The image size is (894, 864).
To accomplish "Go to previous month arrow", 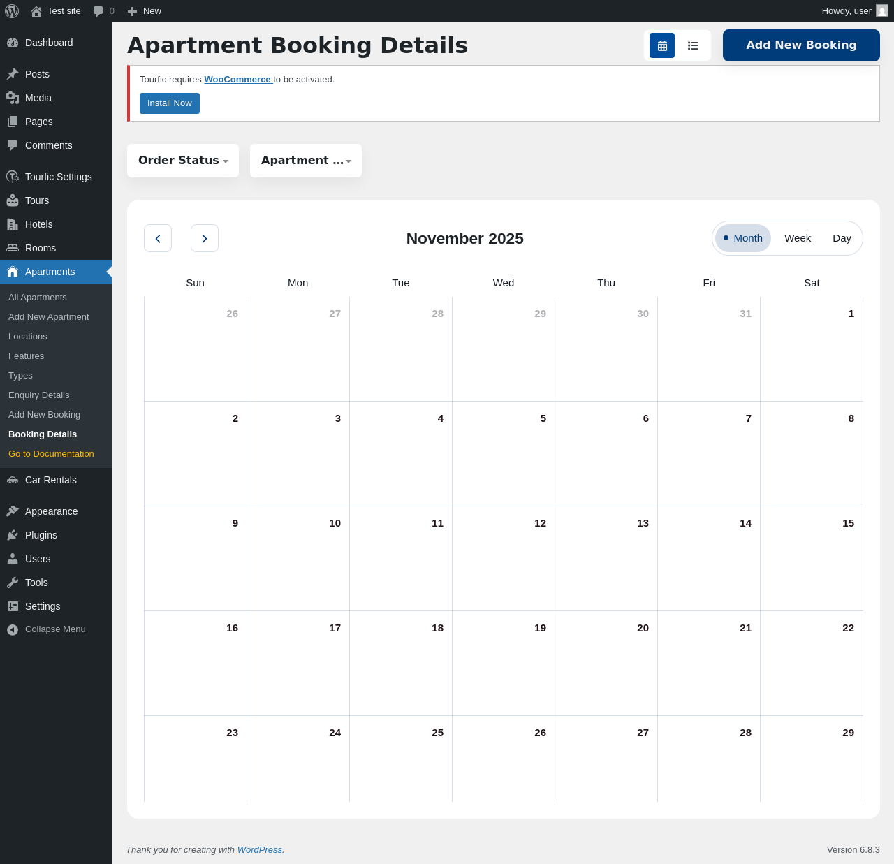I will click(x=158, y=238).
